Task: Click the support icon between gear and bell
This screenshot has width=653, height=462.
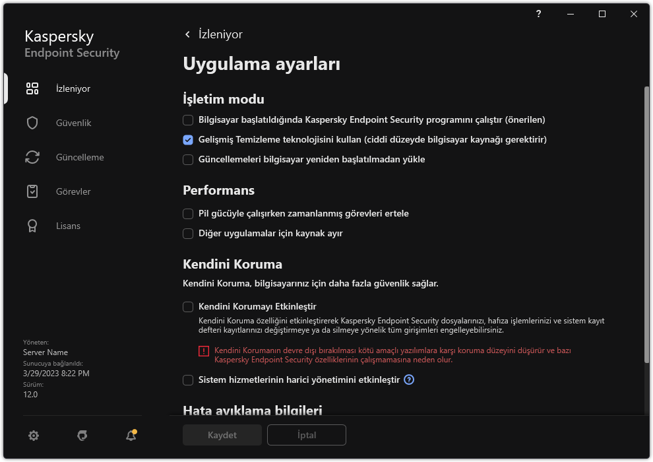Action: coord(82,436)
